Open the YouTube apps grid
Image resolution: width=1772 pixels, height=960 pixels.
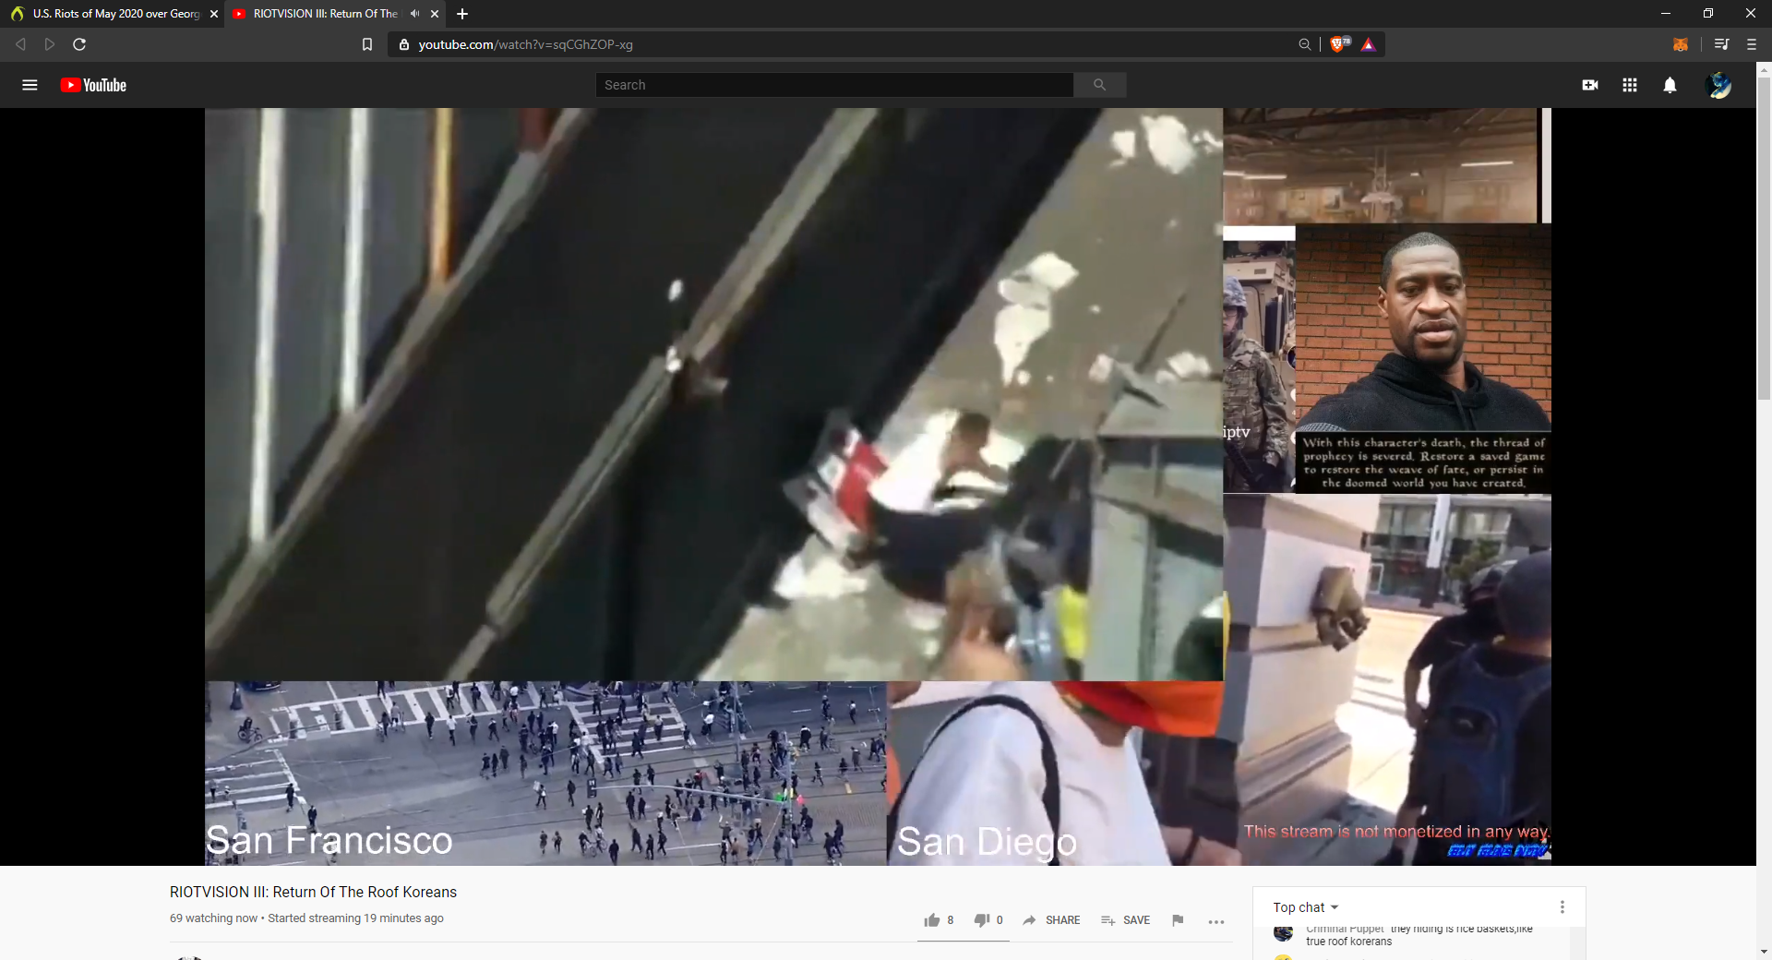coord(1630,85)
